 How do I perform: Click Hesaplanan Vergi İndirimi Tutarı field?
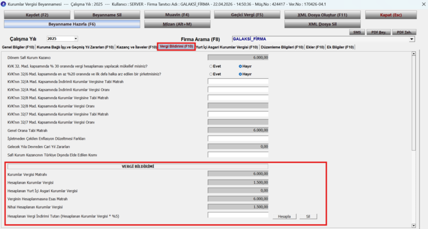click(238, 215)
